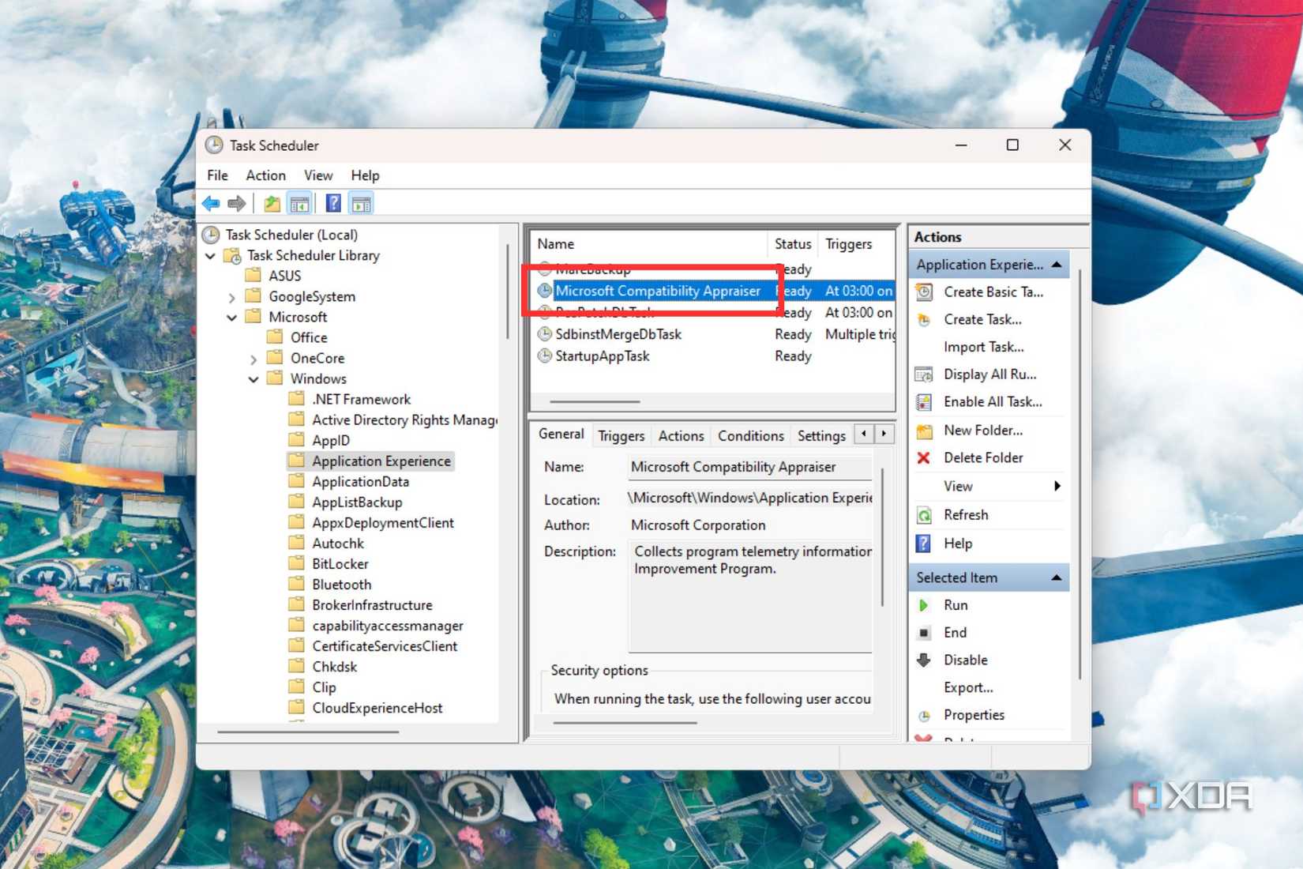Viewport: 1303px width, 869px height.
Task: Toggle the action pane visibility button
Action: (361, 203)
